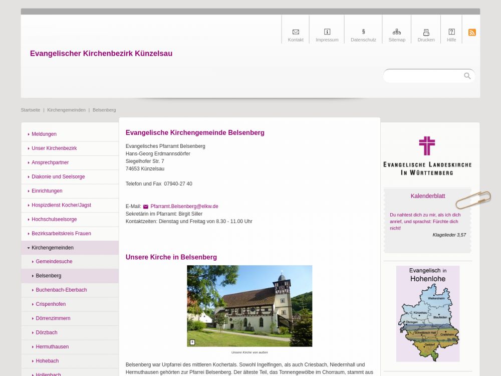
Task: Click the Drucken printer icon
Action: (426, 32)
